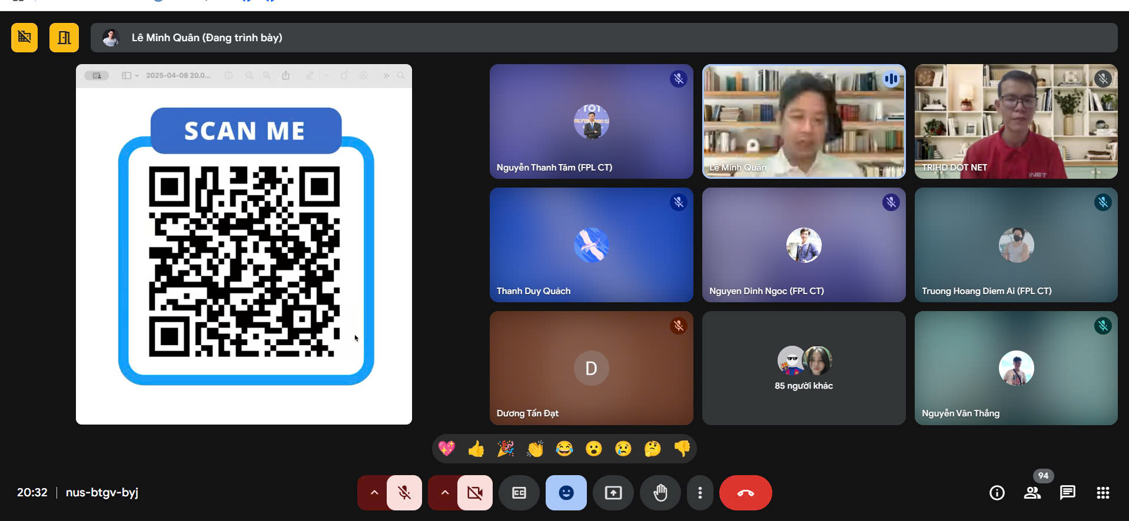Click the muted mic icon on Nguyễn Thanh Tâm's tile
Image resolution: width=1129 pixels, height=521 pixels.
679,79
